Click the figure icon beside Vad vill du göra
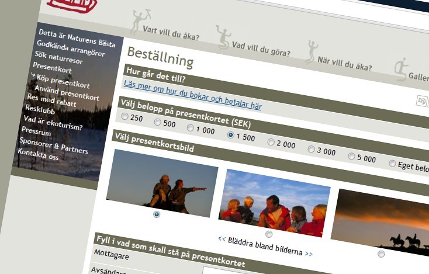 [223, 37]
